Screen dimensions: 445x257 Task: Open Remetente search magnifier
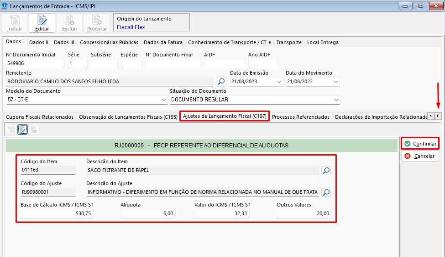tap(221, 81)
